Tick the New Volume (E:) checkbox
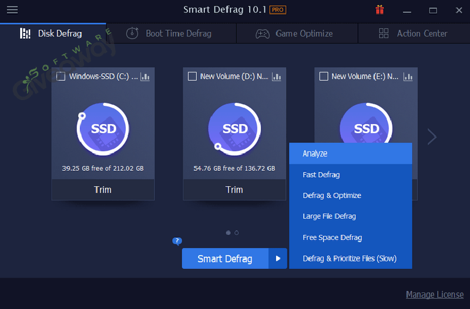470x309 pixels. pos(324,77)
